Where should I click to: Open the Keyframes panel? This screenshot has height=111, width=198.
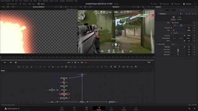(164, 4)
